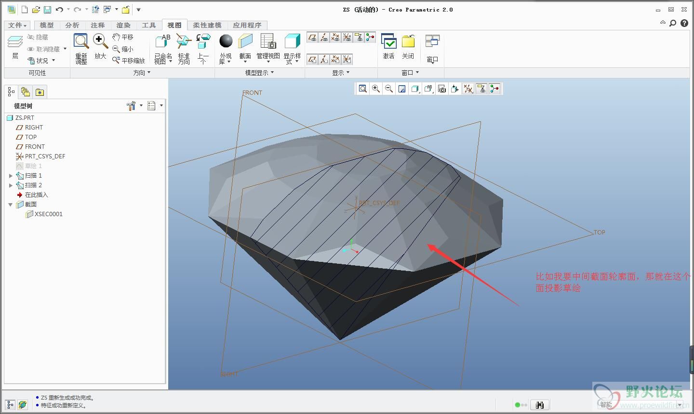Select XSEC0001 in model tree

click(x=48, y=214)
